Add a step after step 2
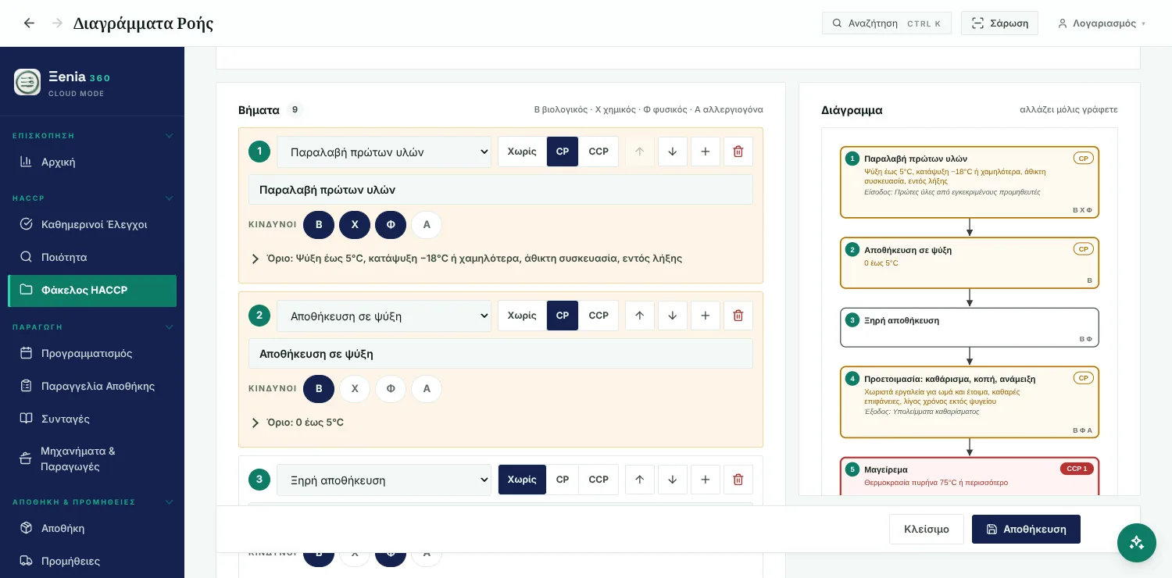Screen dimensions: 1172x578 coord(706,316)
